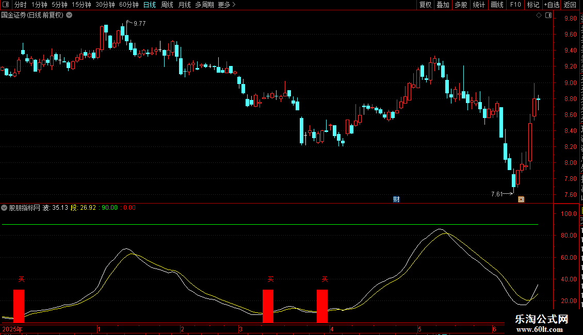The height and width of the screenshot is (335, 583).
Task: Open the 股朋指标网 indicator dropdown circle
Action: click(4, 208)
